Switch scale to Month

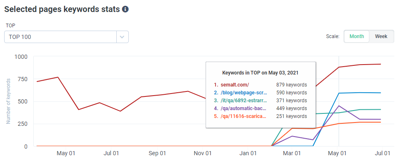point(356,36)
